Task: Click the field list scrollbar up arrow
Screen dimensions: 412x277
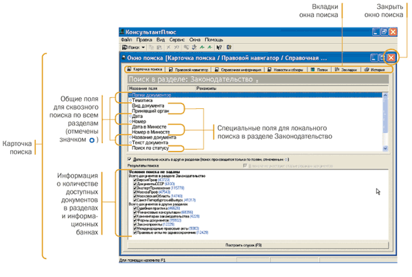Action: 385,95
